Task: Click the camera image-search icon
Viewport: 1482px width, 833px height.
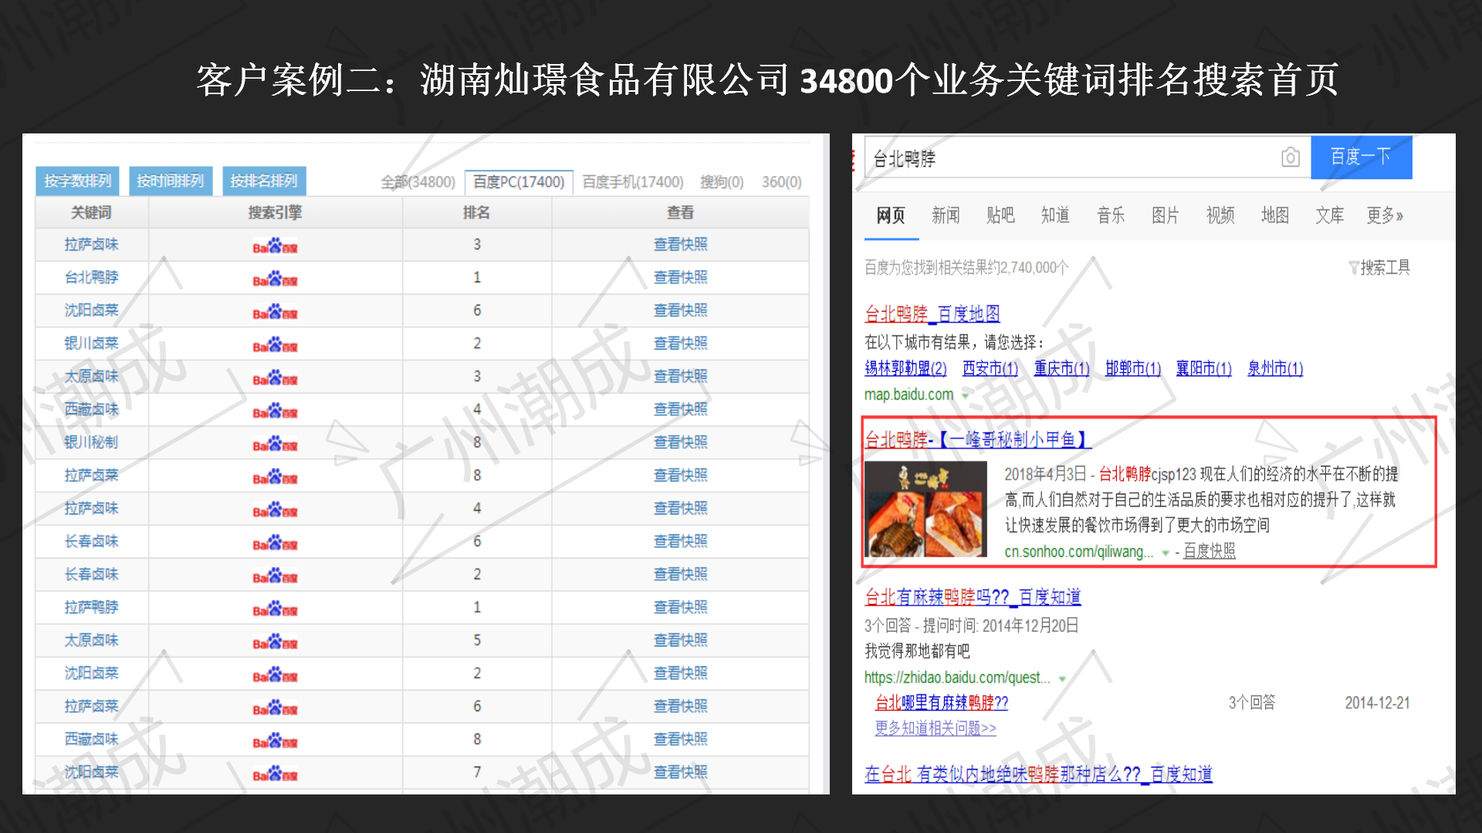Action: 1290,157
